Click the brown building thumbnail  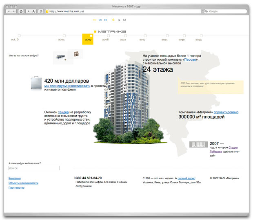(76, 54)
